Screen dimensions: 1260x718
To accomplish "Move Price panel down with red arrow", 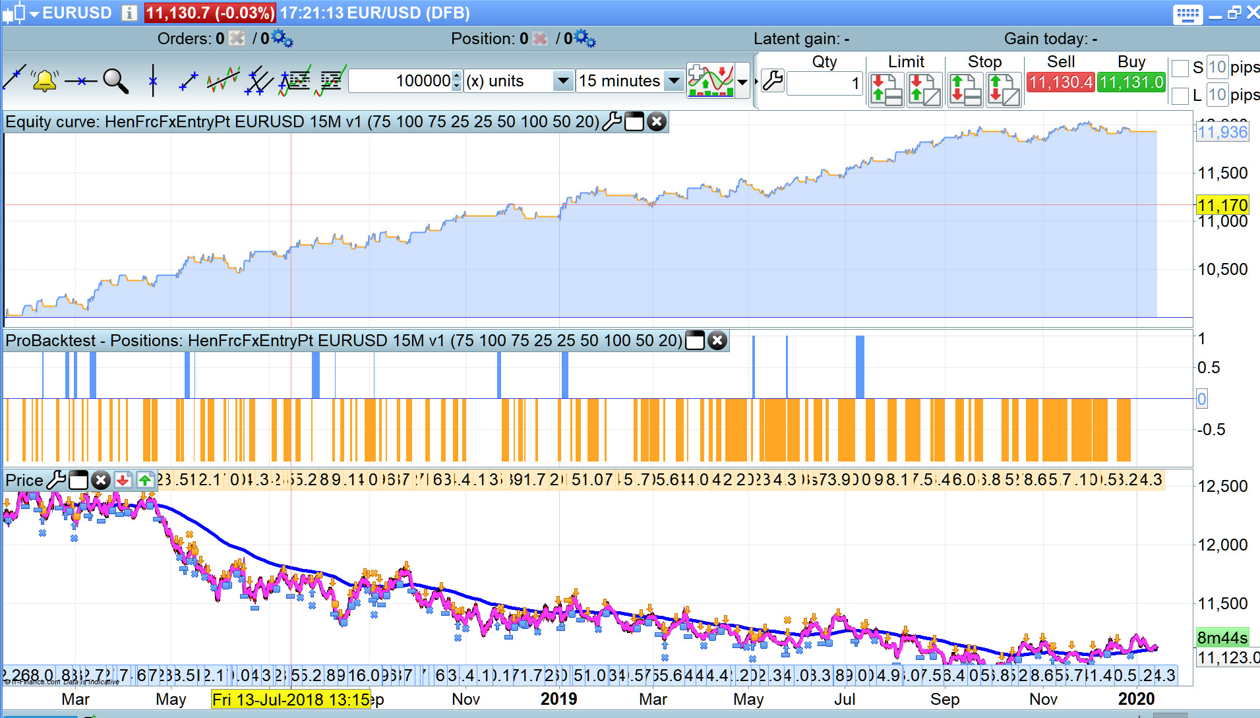I will pos(123,480).
